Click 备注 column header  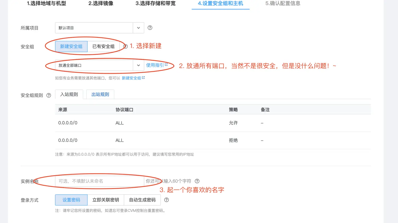[x=265, y=110]
